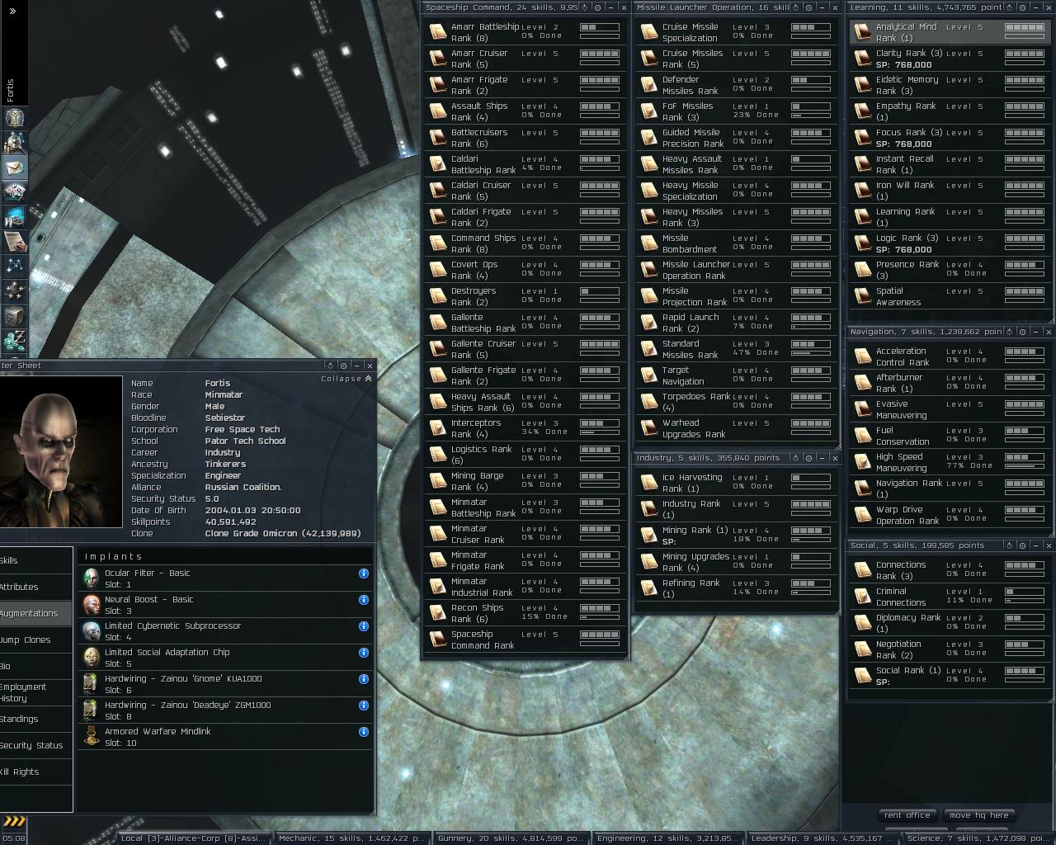
Task: Click the alliance name Russian Coalition
Action: coord(243,488)
